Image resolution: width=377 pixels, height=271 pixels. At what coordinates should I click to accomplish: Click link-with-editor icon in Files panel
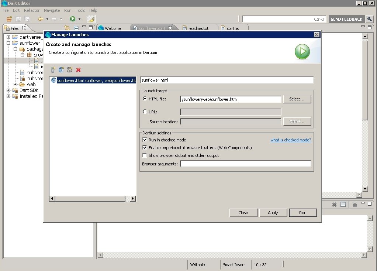tap(67, 28)
